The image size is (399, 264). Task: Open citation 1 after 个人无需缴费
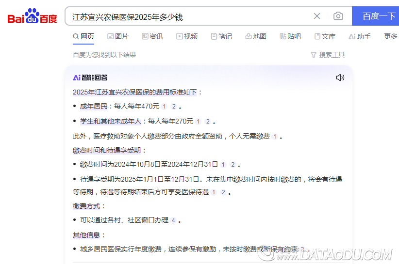click(275, 137)
